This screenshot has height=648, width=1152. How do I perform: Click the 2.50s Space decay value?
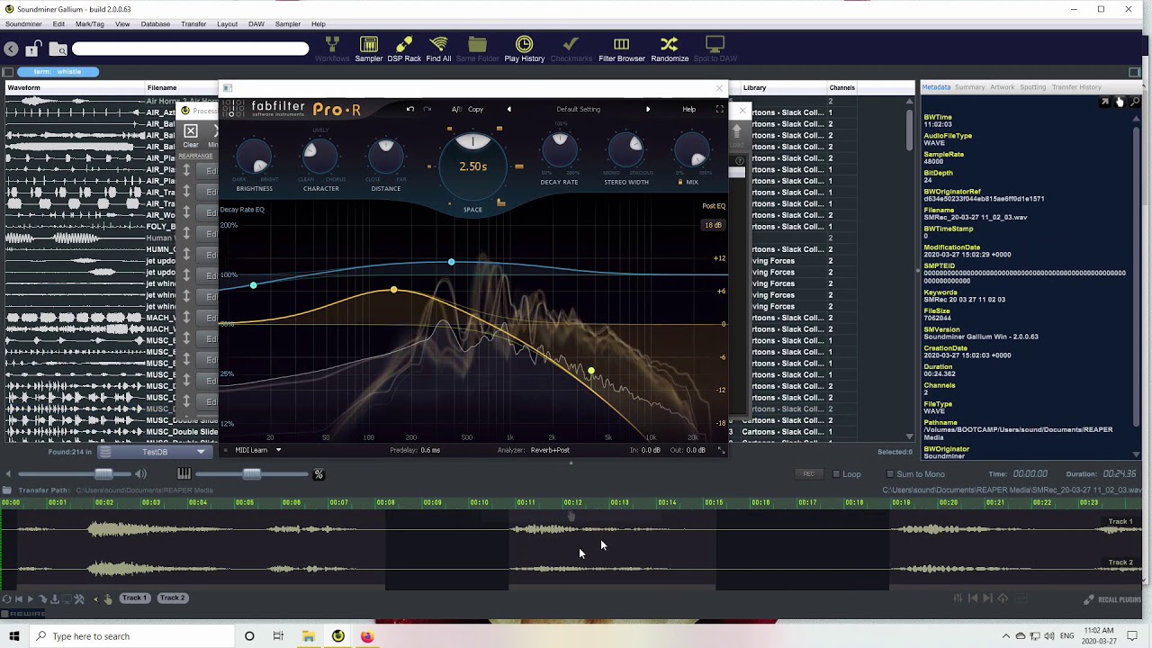coord(472,166)
